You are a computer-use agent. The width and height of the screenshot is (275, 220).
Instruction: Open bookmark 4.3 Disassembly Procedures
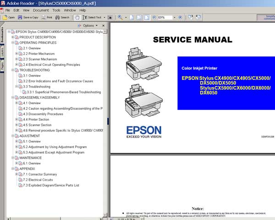[x=43, y=114]
